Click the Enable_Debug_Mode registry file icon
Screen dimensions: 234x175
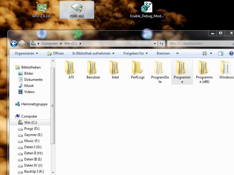147,9
